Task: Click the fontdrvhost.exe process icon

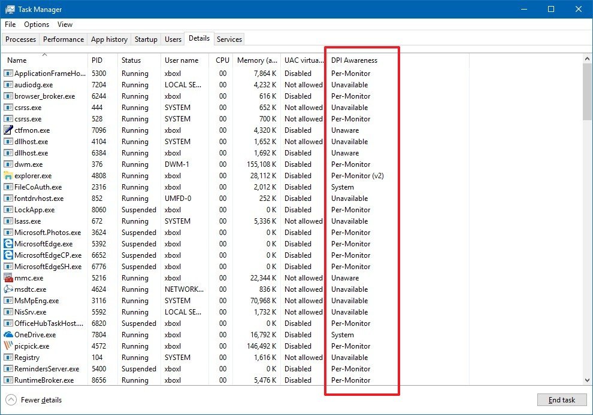Action: point(8,199)
